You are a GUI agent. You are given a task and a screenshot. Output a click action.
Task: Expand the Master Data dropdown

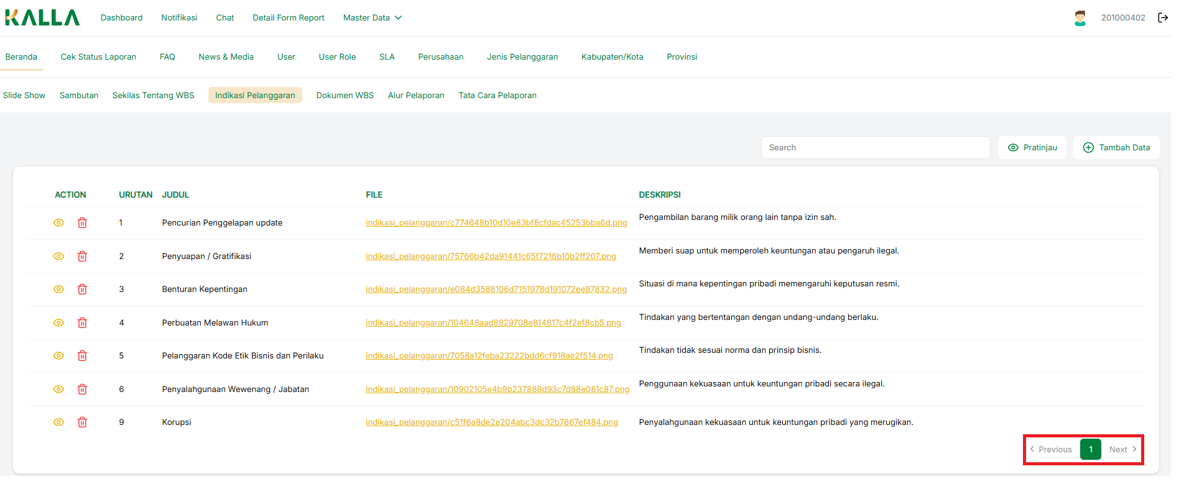click(x=372, y=18)
